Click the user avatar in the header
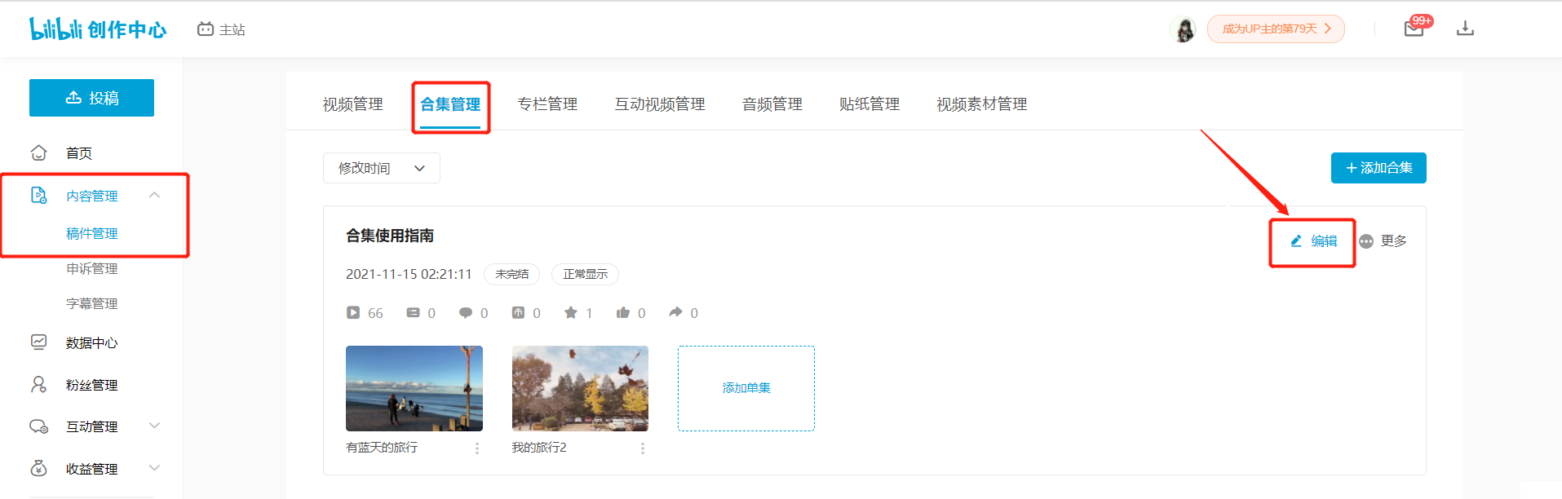 pos(1183,29)
